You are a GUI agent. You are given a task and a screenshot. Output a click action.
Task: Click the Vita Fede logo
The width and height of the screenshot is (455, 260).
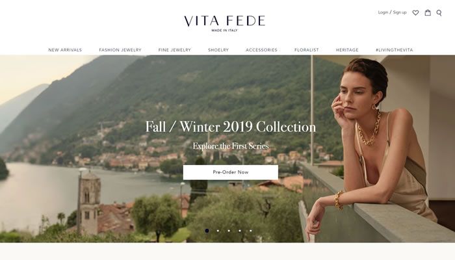pyautogui.click(x=225, y=23)
